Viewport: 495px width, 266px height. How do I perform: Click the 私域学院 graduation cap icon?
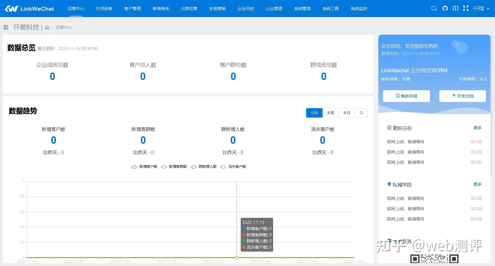pyautogui.click(x=389, y=184)
